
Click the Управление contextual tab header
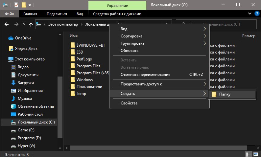coord(117,6)
